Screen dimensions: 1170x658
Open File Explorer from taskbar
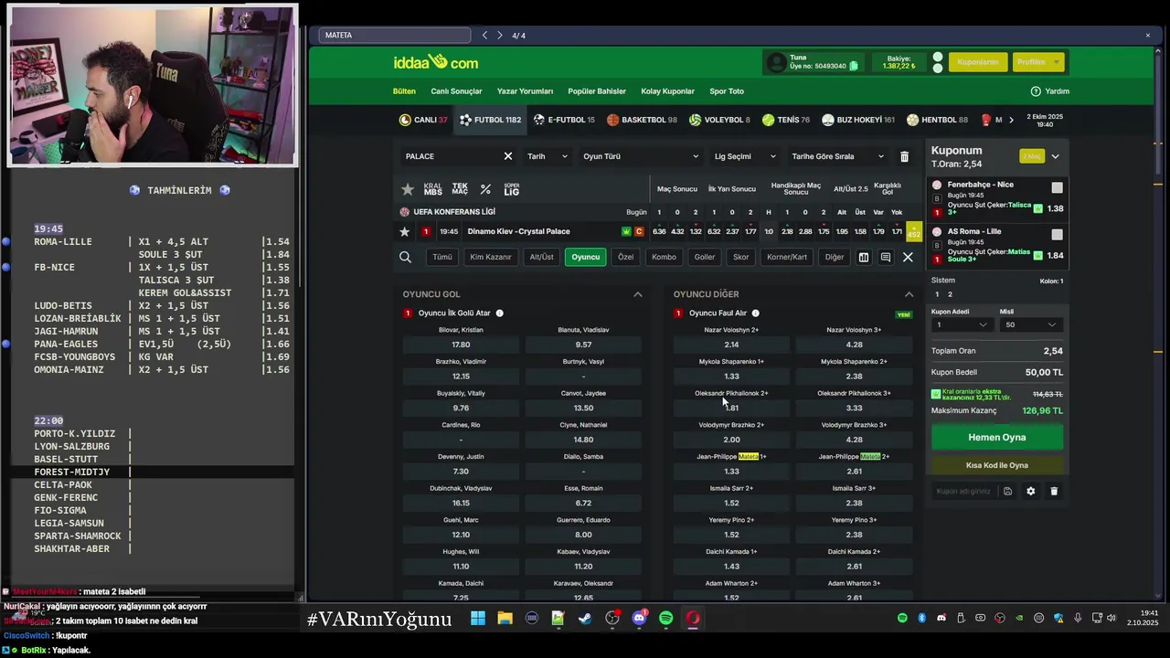[x=505, y=619]
